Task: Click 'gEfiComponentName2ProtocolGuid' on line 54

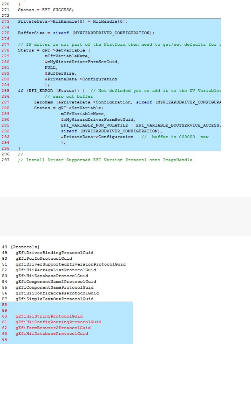Action: [x=56, y=282]
